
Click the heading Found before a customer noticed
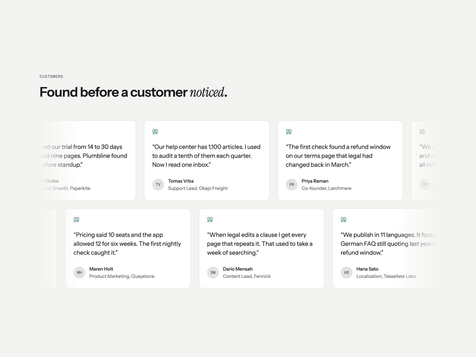pos(133,92)
